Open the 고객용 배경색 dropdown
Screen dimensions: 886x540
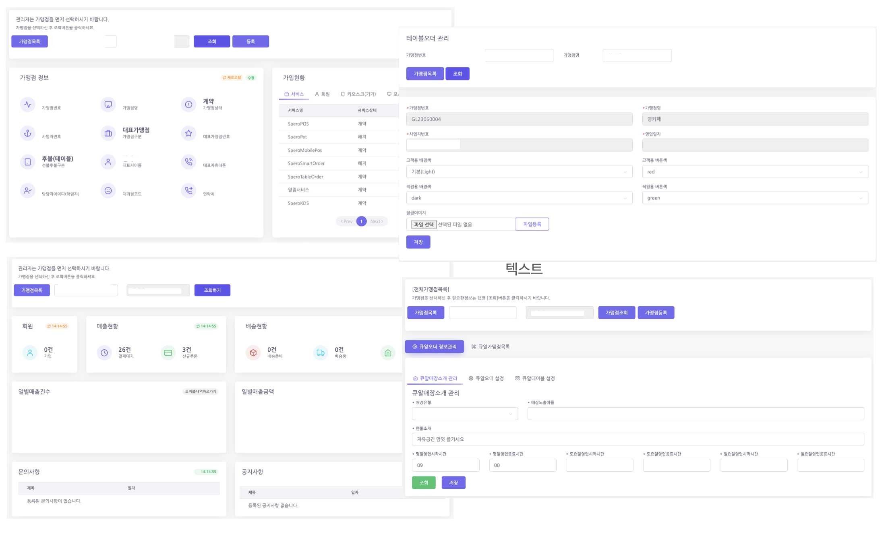519,172
